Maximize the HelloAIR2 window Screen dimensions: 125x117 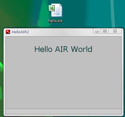[x=105, y=31]
